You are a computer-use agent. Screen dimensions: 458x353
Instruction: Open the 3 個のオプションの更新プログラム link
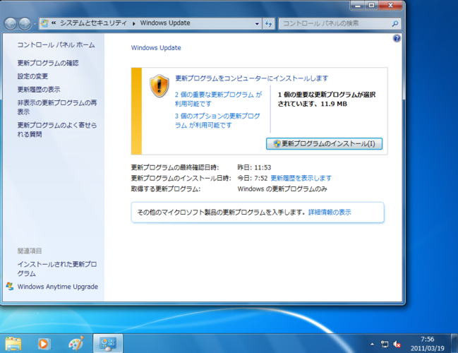pyautogui.click(x=217, y=121)
